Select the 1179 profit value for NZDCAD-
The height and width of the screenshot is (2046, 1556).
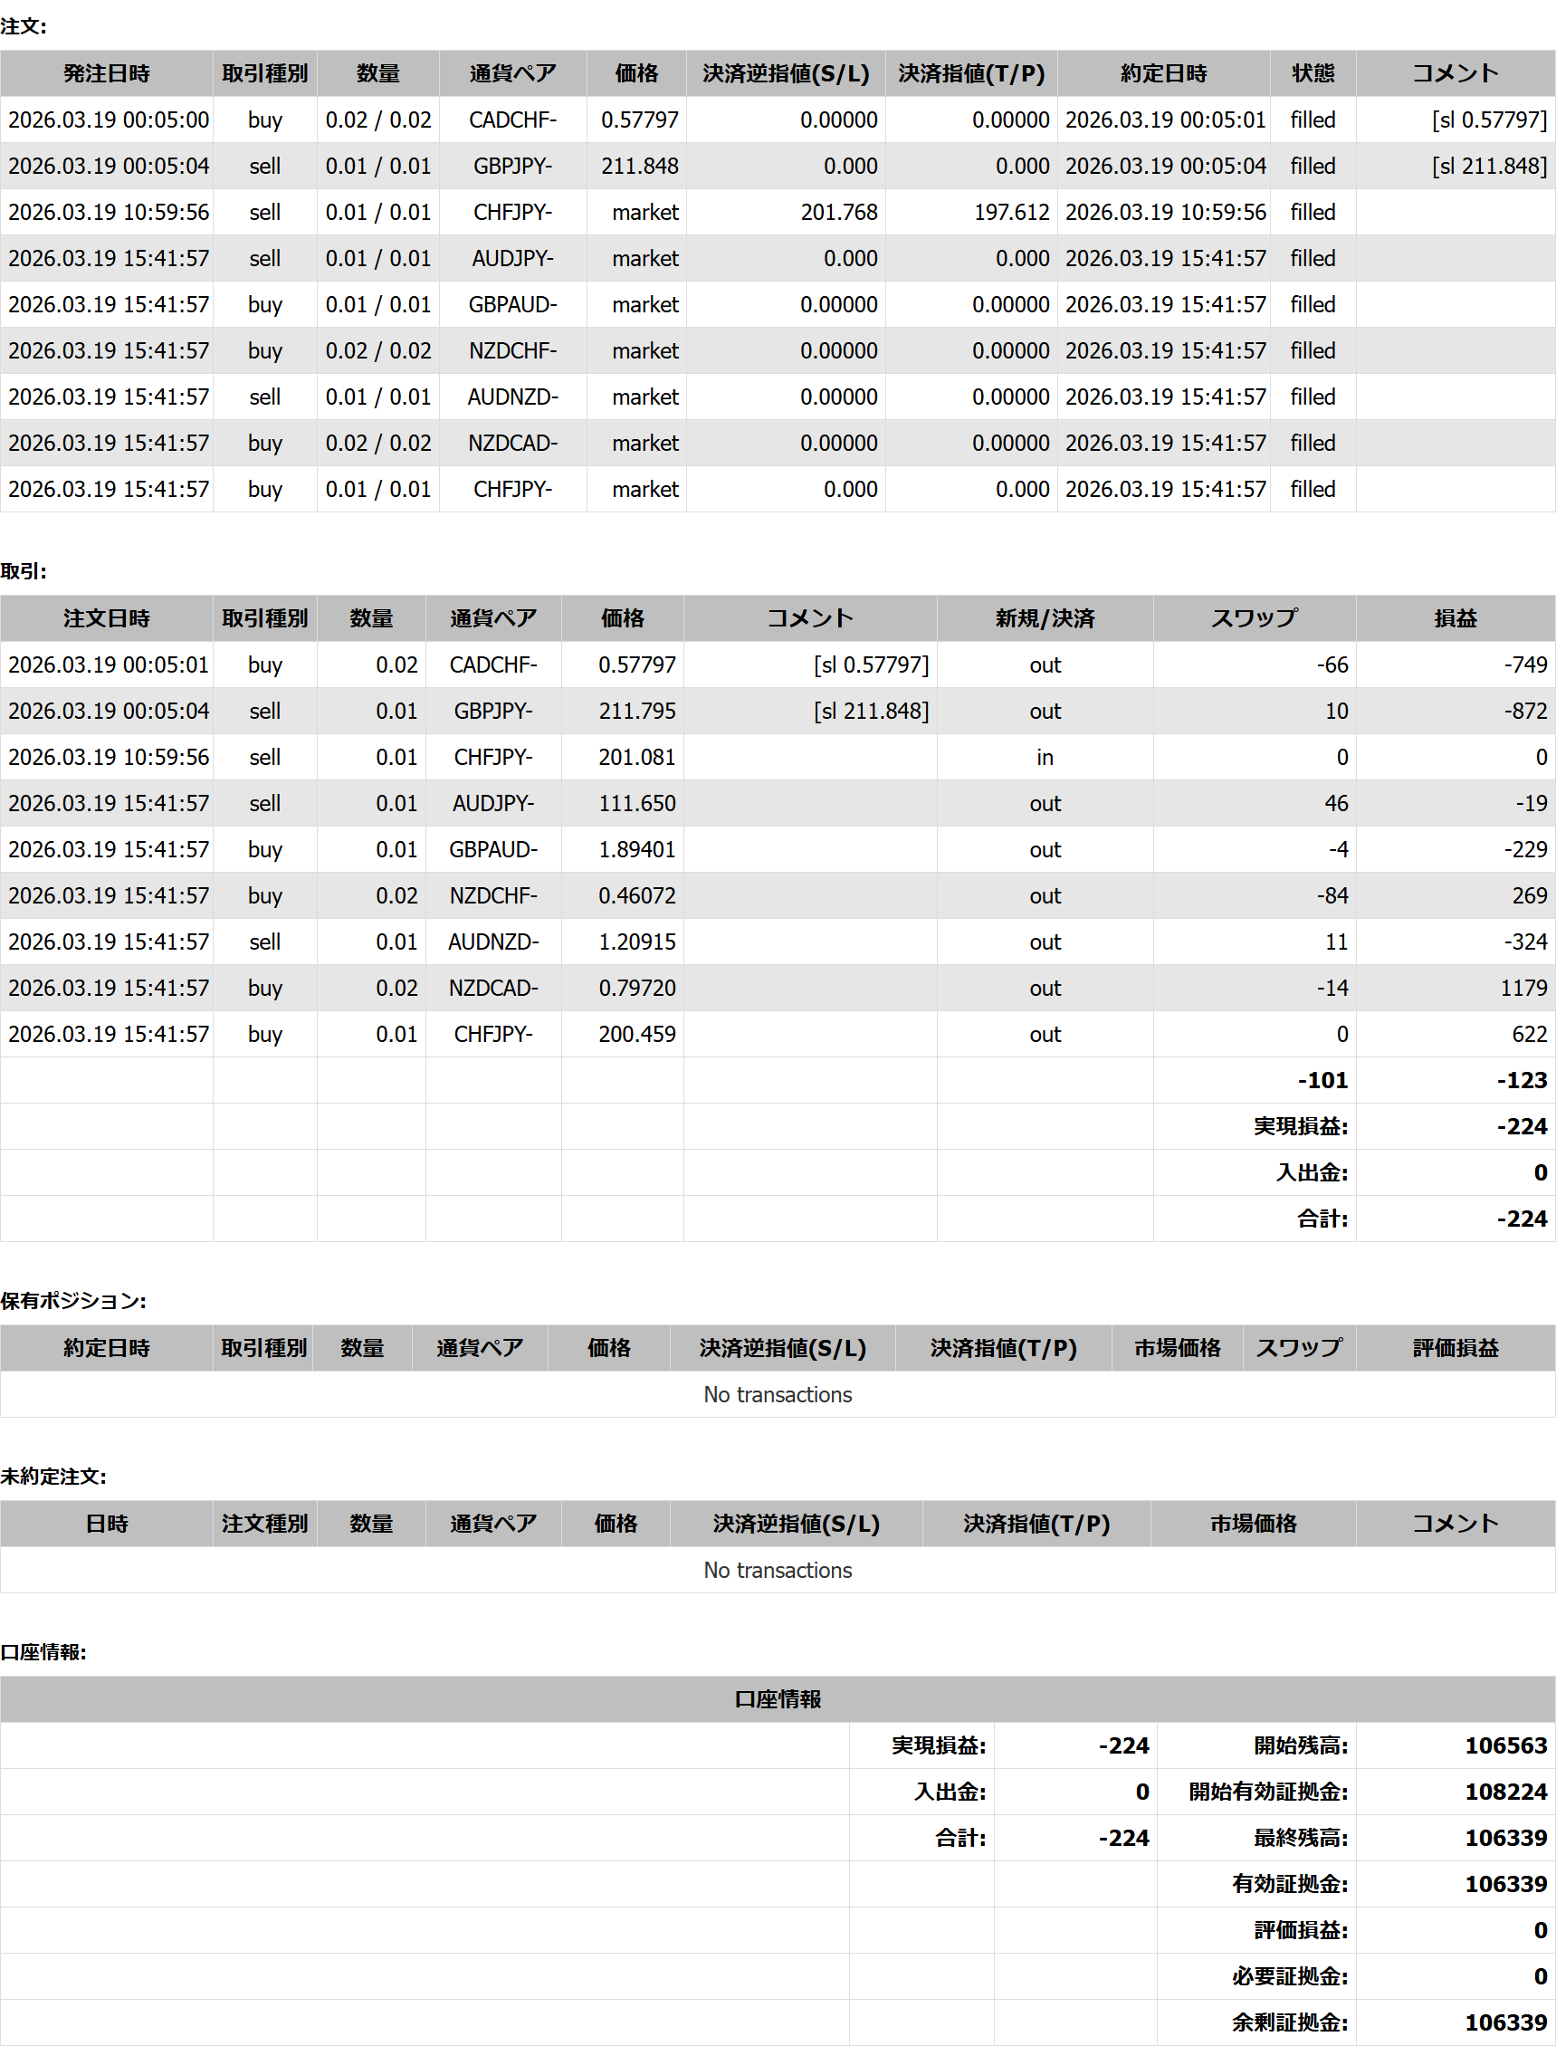(1523, 988)
